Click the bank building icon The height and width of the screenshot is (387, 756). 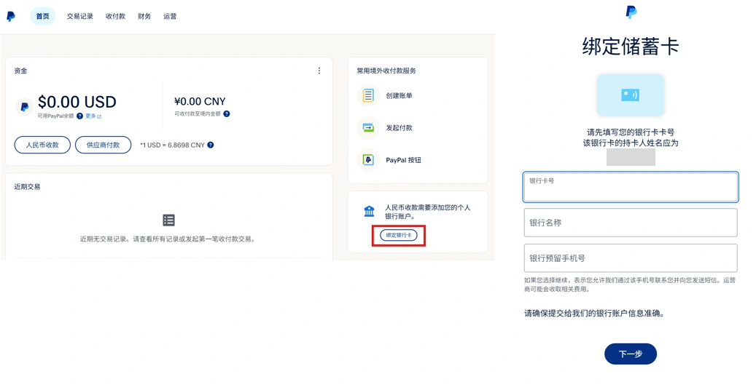pos(369,212)
